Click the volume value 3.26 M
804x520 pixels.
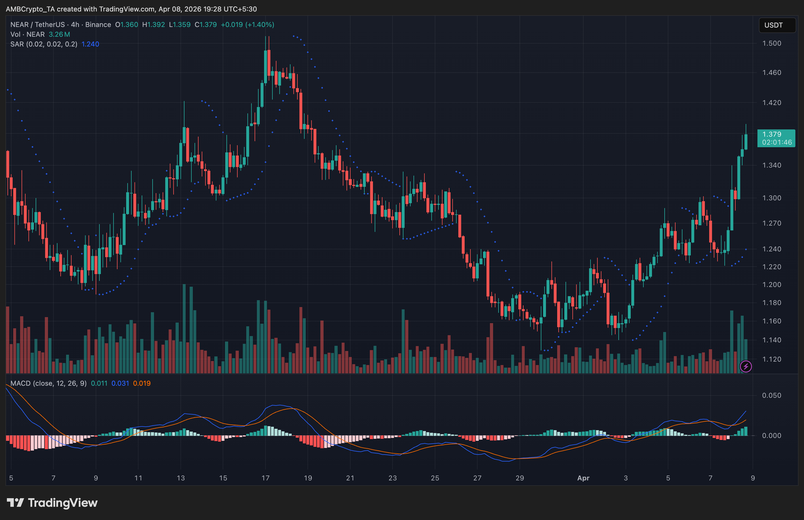[x=59, y=34]
